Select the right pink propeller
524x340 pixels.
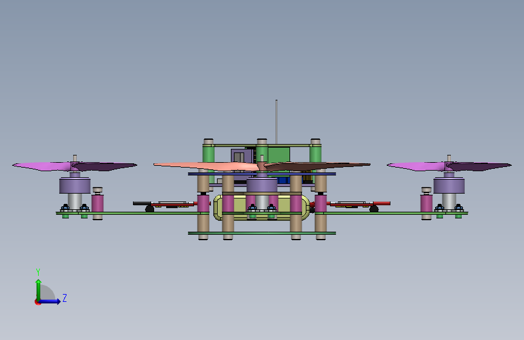coord(449,166)
